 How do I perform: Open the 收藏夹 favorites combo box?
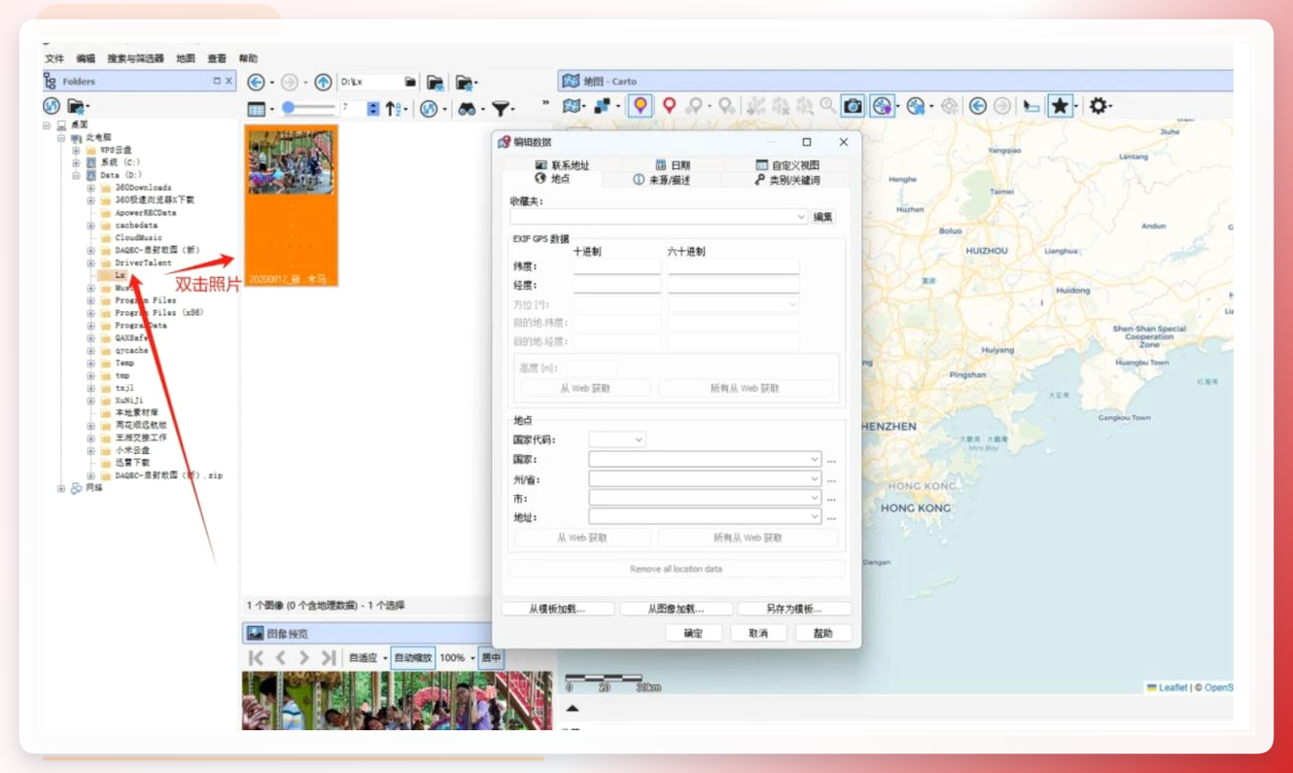pyautogui.click(x=659, y=217)
